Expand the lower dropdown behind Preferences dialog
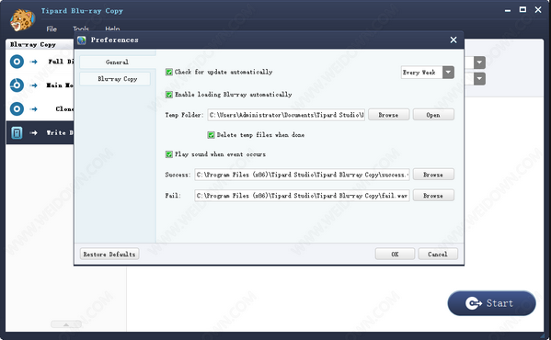 (479, 79)
